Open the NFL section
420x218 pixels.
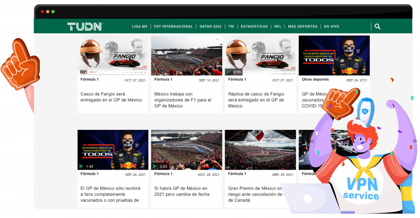[278, 27]
